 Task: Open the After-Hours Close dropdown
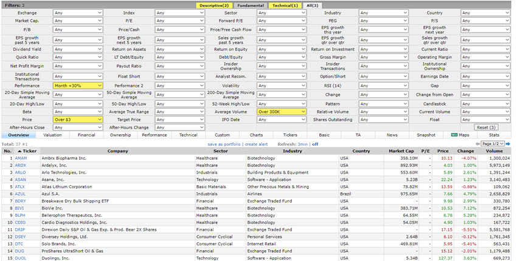coord(78,127)
